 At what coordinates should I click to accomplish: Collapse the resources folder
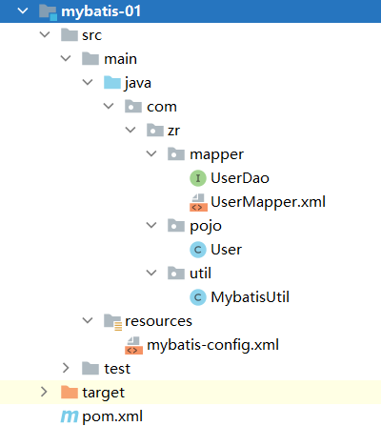point(88,320)
